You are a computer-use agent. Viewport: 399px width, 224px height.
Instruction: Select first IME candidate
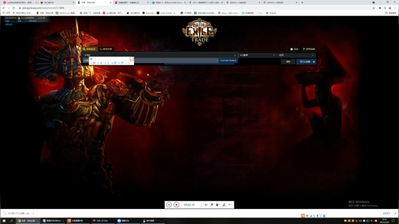pyautogui.click(x=93, y=63)
